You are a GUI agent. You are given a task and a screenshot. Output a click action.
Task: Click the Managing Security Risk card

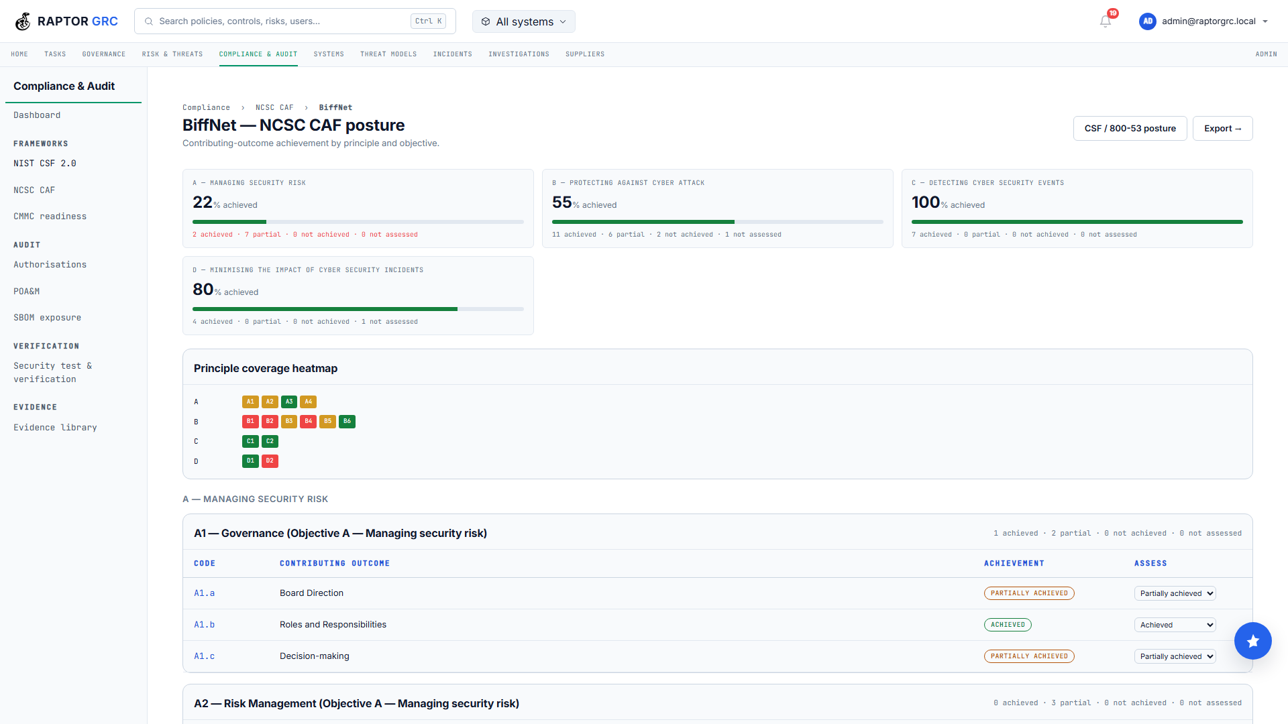(x=358, y=208)
